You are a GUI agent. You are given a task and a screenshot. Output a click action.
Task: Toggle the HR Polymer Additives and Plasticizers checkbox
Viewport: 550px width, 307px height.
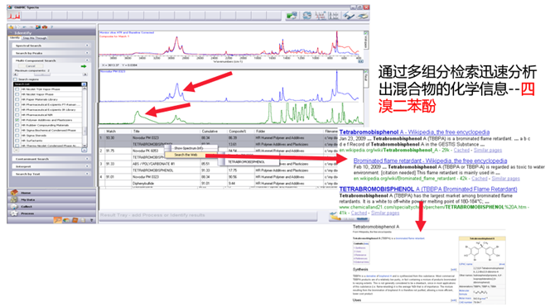click(17, 120)
